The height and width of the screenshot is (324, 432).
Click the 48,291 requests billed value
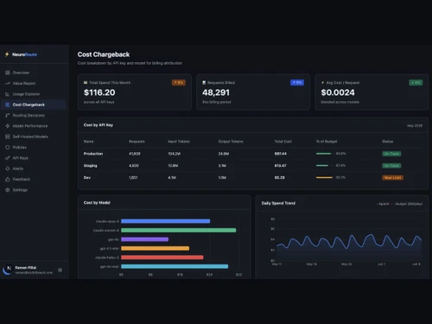[216, 92]
